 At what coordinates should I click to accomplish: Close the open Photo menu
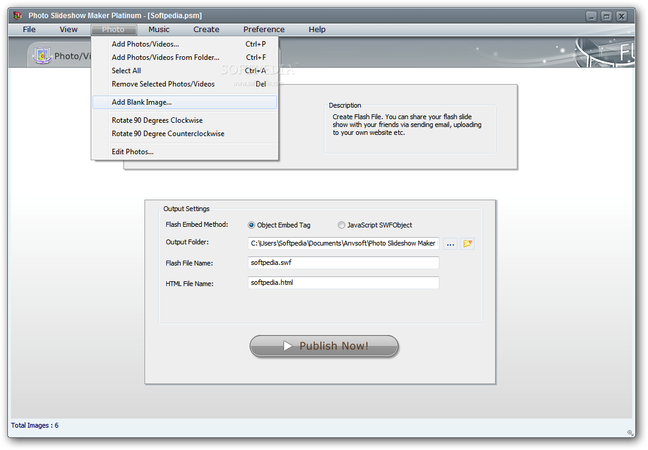[114, 30]
